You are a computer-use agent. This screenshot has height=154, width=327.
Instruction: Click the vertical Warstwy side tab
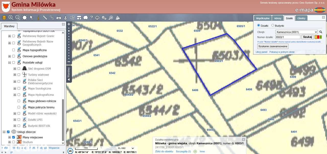point(69,74)
